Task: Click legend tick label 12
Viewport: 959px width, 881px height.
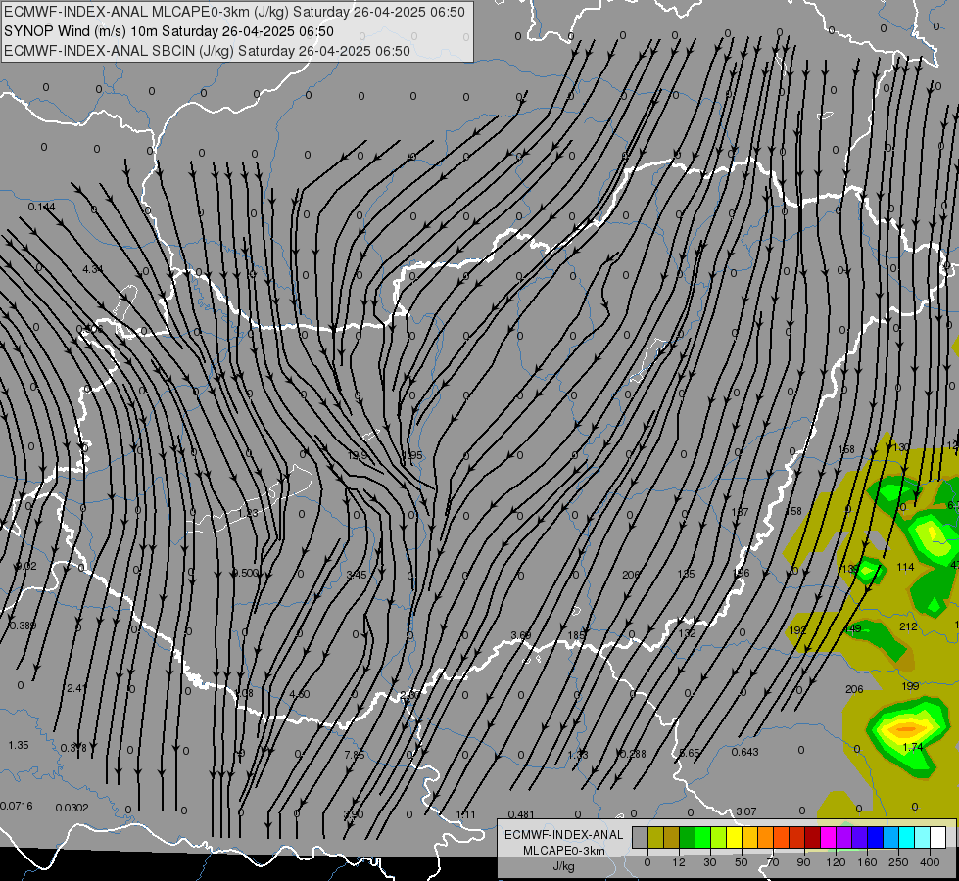Action: point(678,862)
